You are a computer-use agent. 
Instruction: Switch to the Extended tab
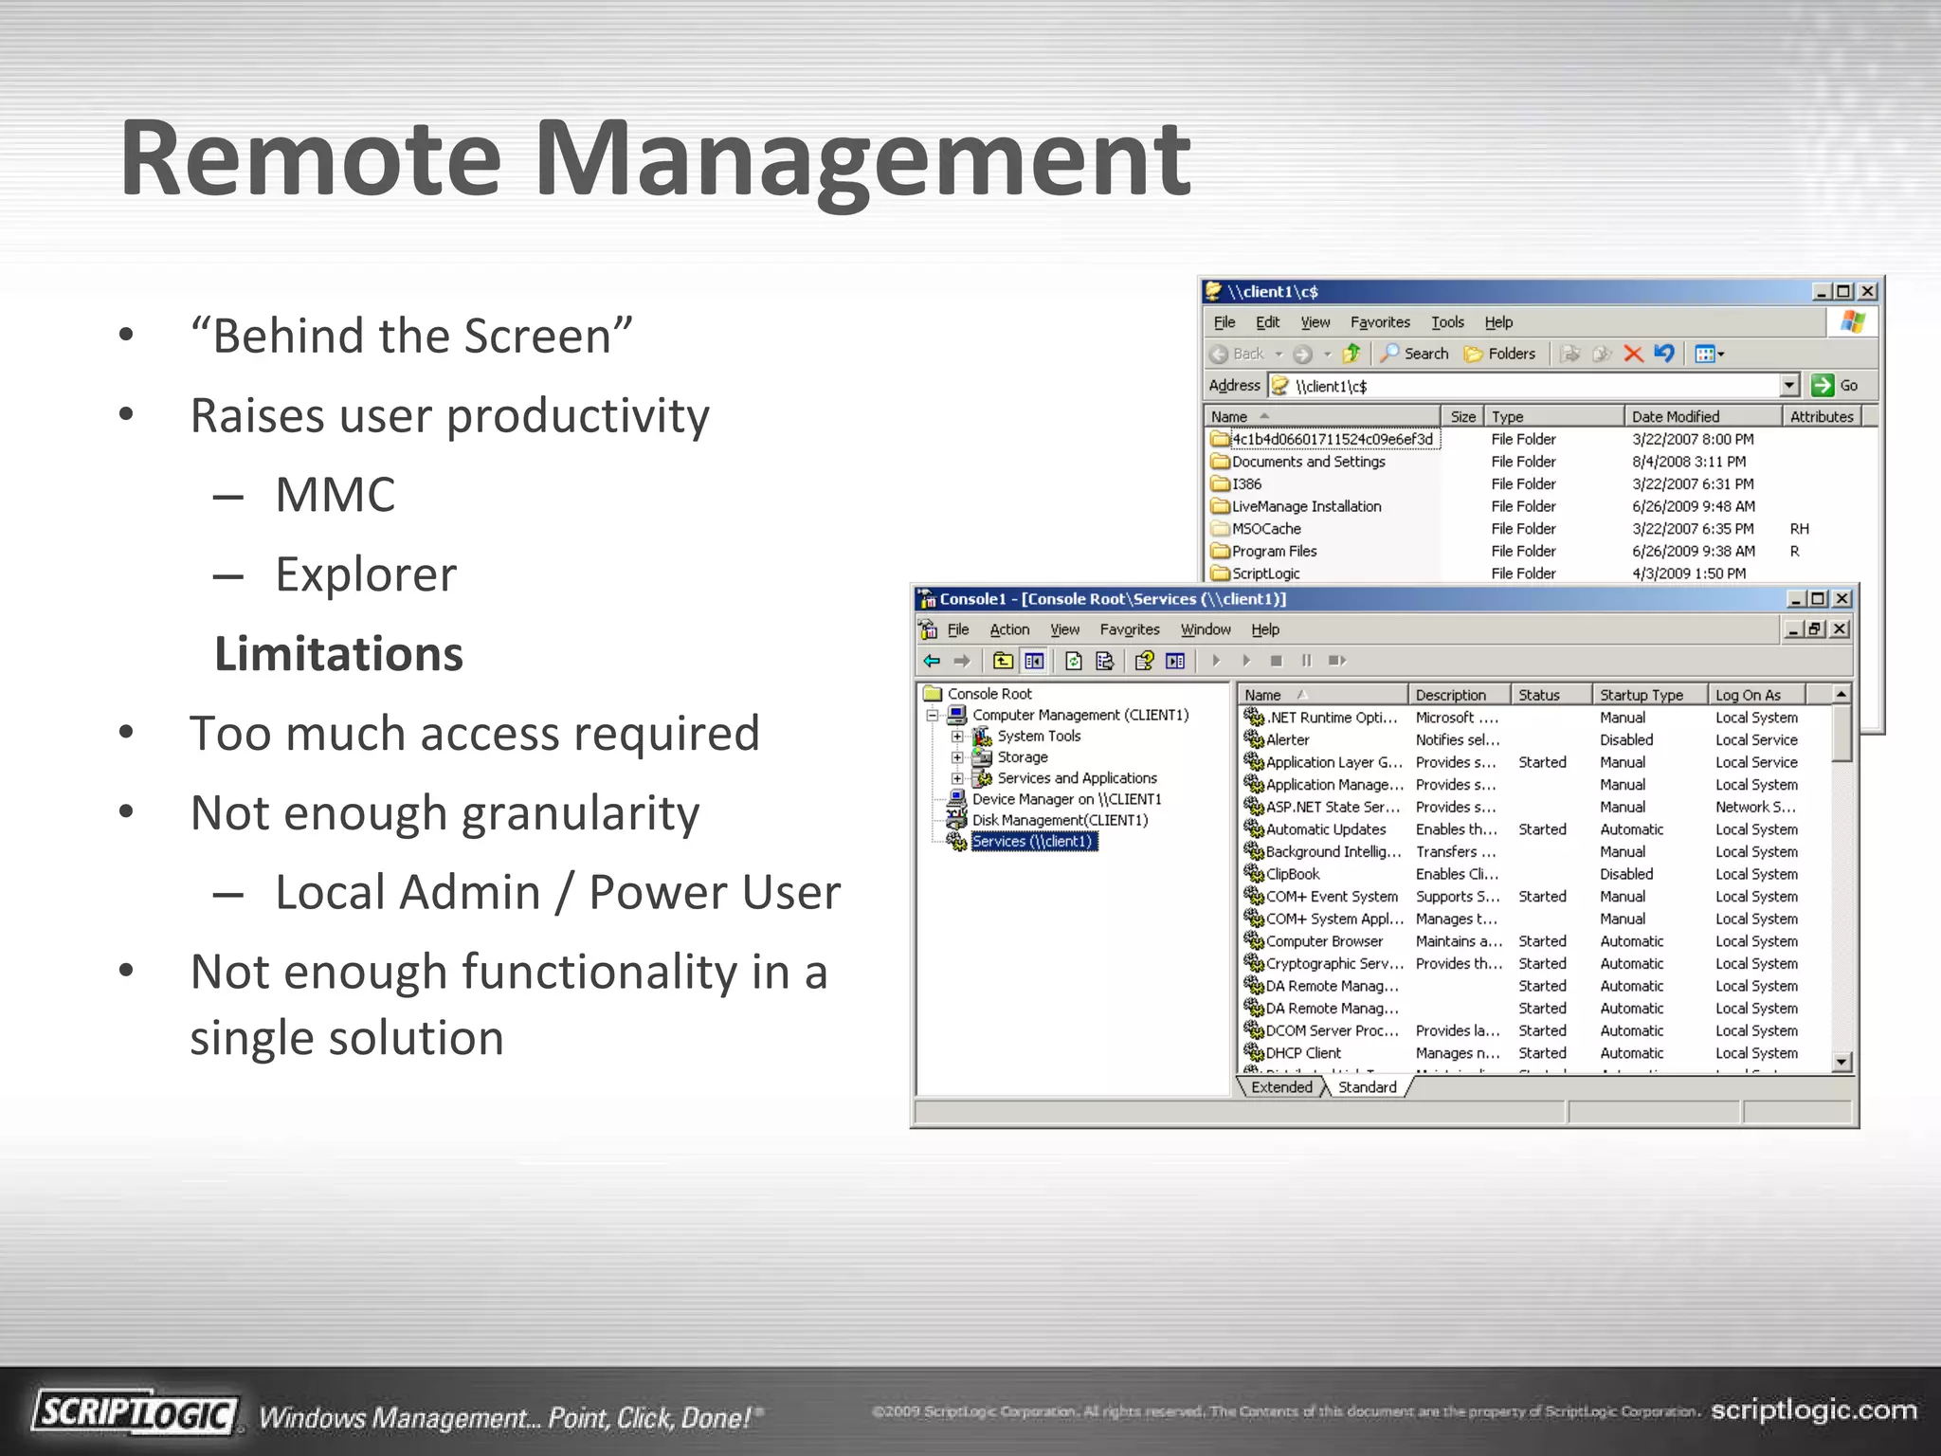pyautogui.click(x=1281, y=1087)
